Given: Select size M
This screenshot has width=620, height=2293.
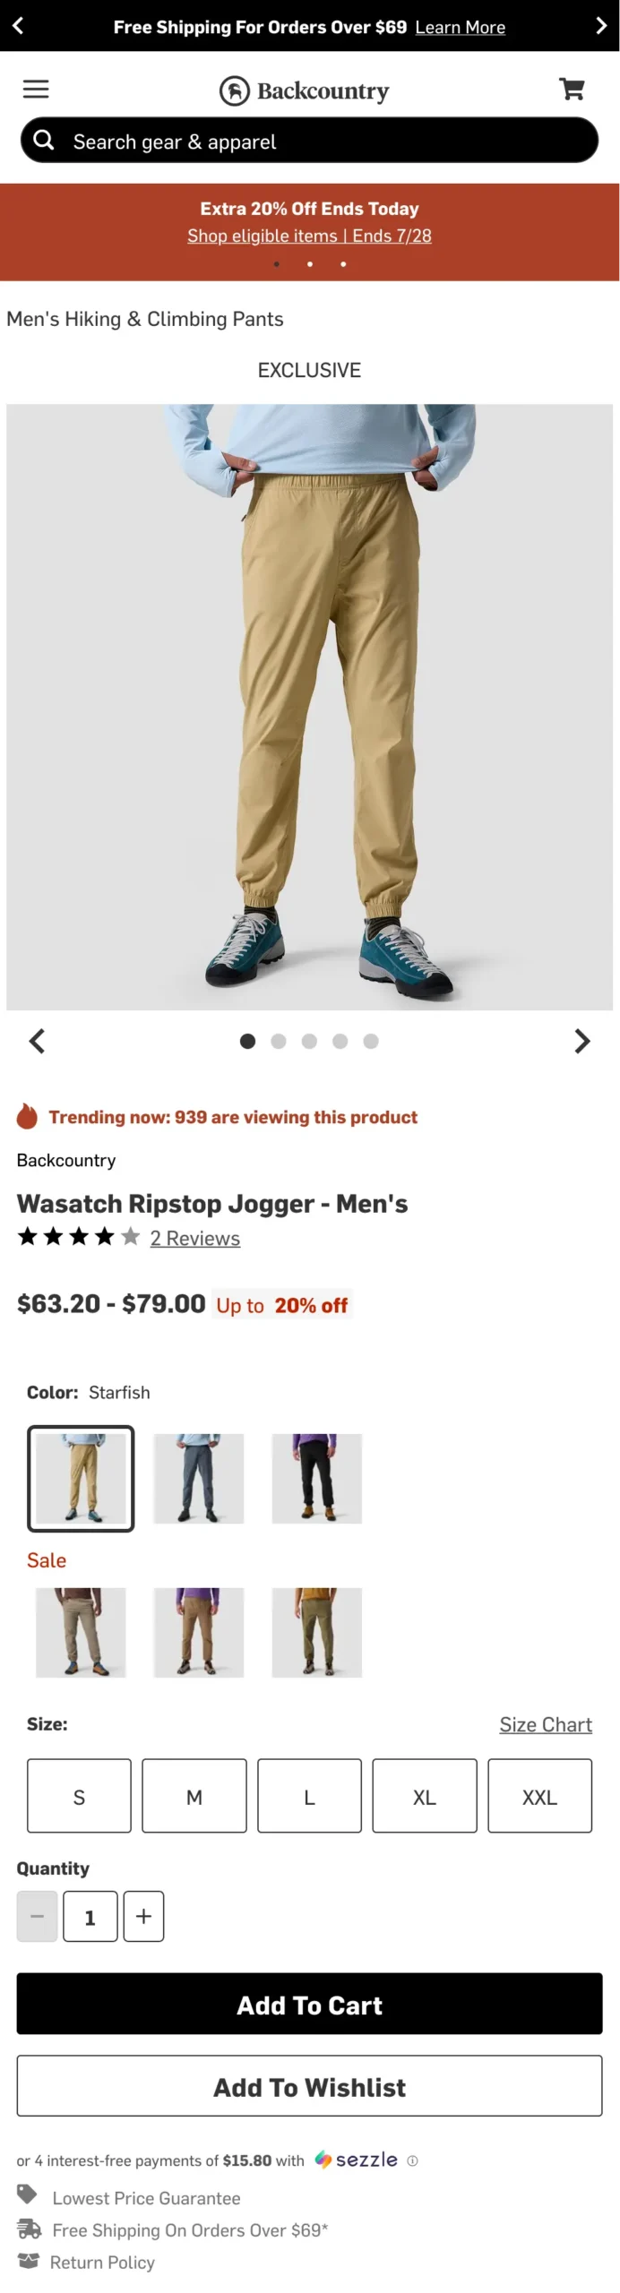Looking at the screenshot, I should pos(194,1797).
